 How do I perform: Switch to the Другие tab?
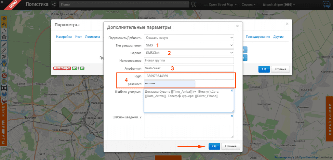pos(278,37)
